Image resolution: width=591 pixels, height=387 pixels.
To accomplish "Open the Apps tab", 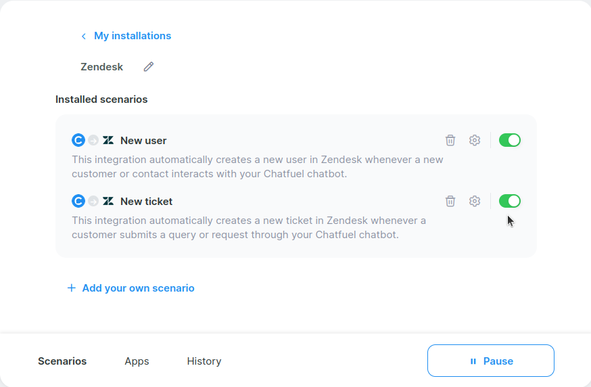I will [137, 361].
